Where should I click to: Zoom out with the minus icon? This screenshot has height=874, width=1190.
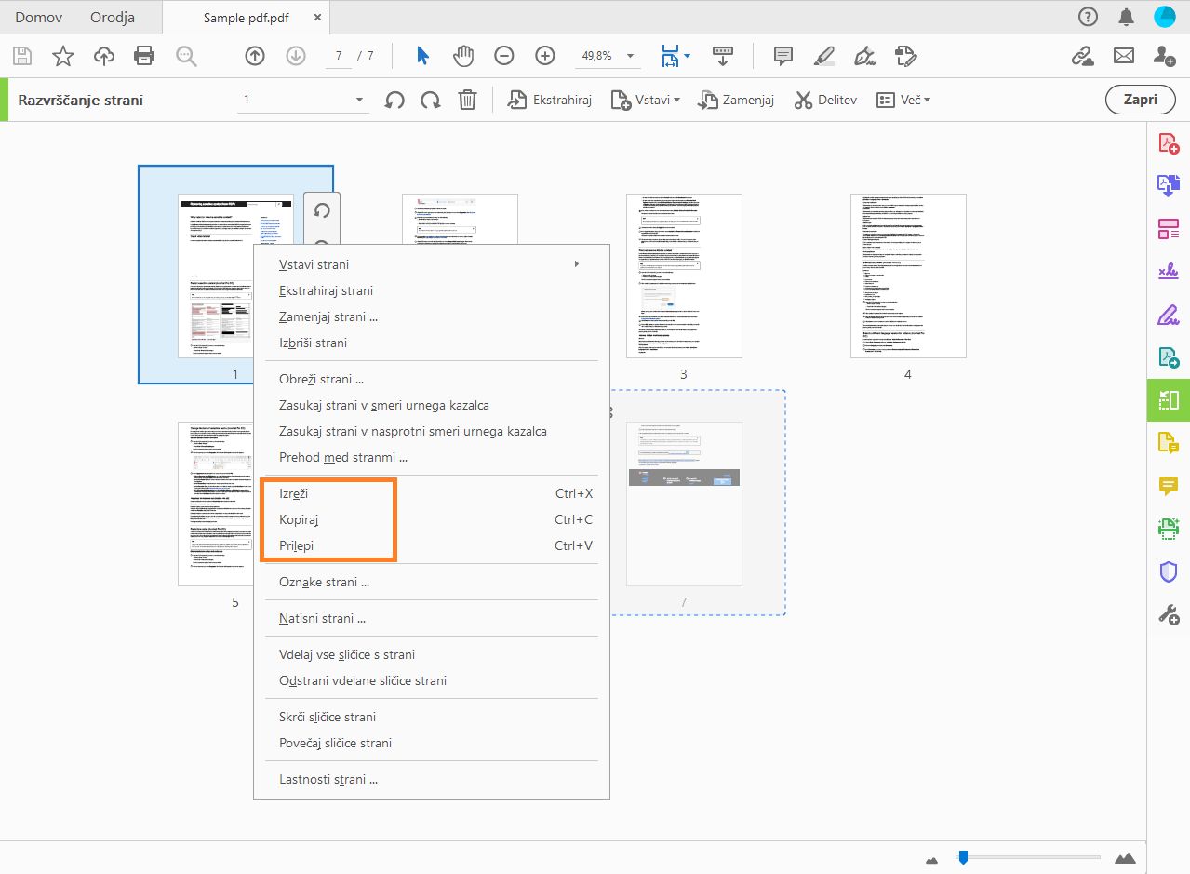(x=504, y=56)
